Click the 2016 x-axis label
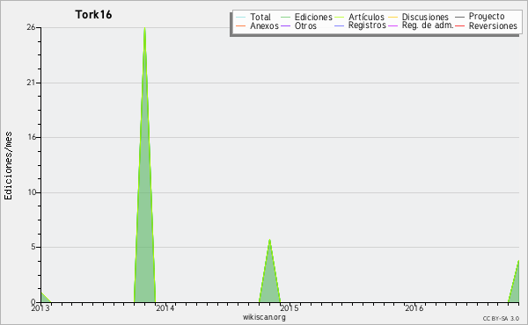The image size is (528, 325). (x=414, y=307)
